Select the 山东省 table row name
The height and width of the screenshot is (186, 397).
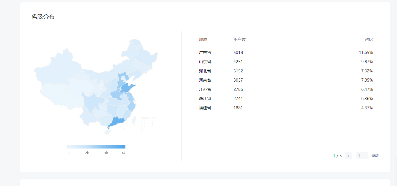click(x=205, y=62)
